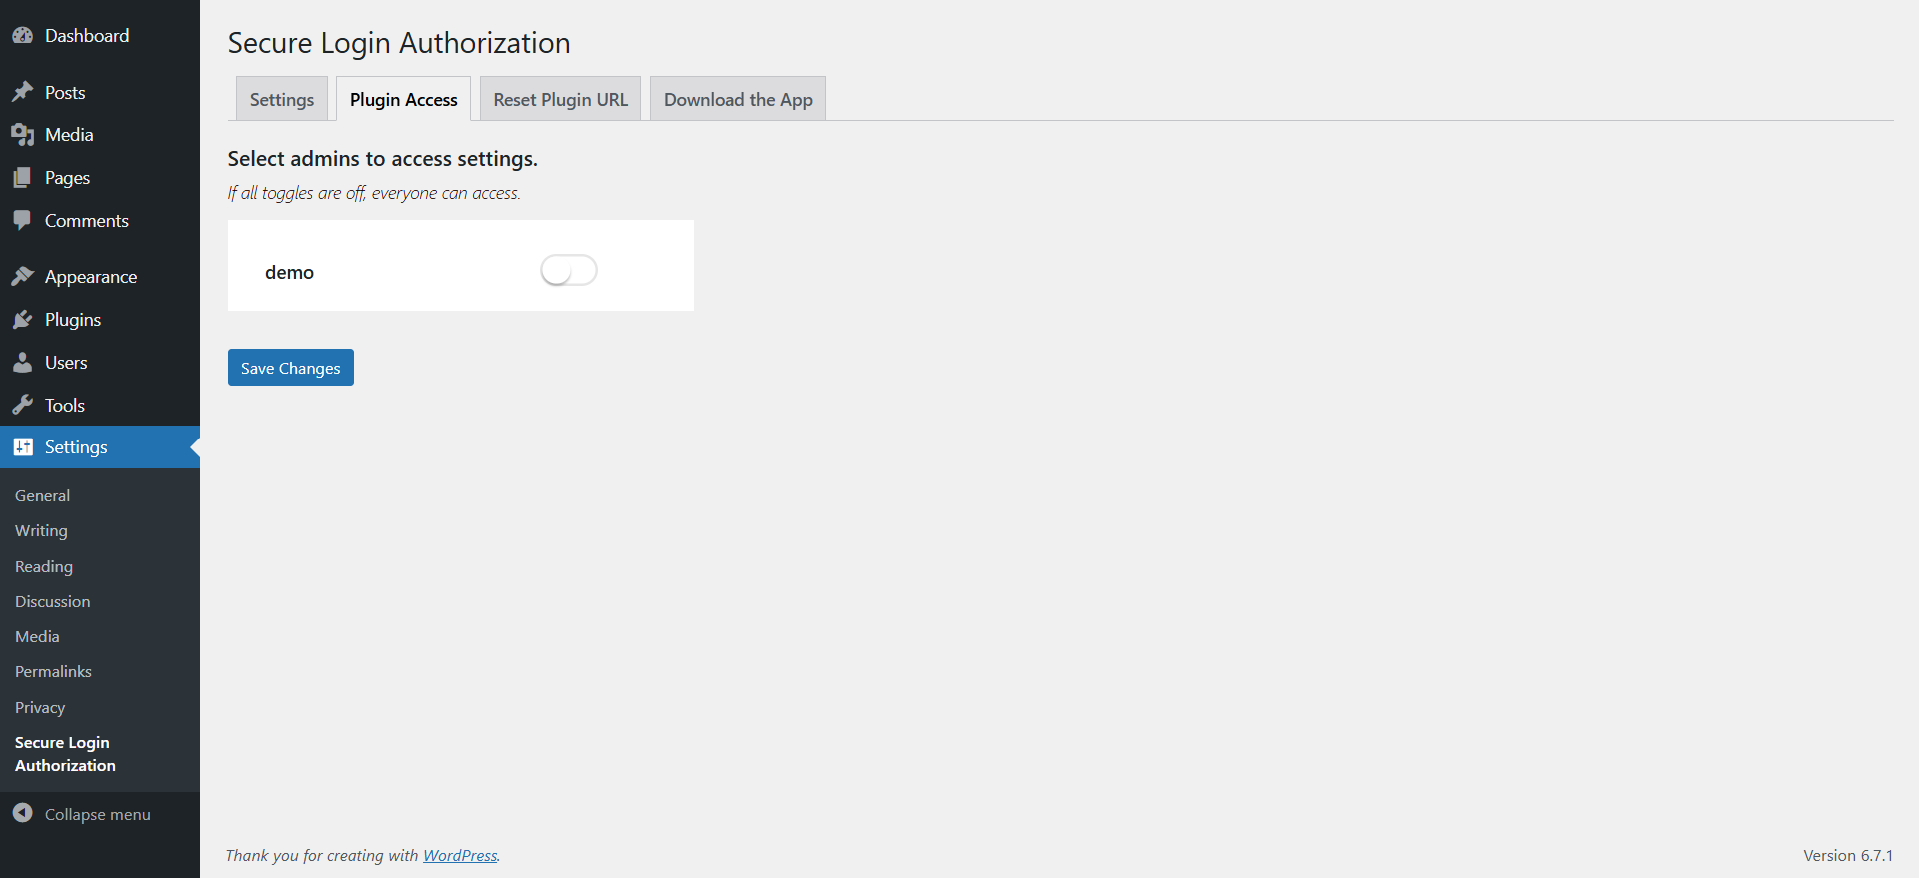The width and height of the screenshot is (1919, 878).
Task: Click the Media library icon in sidebar
Action: point(23,135)
